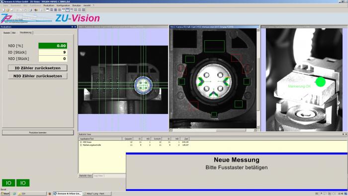Viewport: 348px width, 196px height.
Task: Select the Bild tab in Produktion panel
Action: (14, 33)
